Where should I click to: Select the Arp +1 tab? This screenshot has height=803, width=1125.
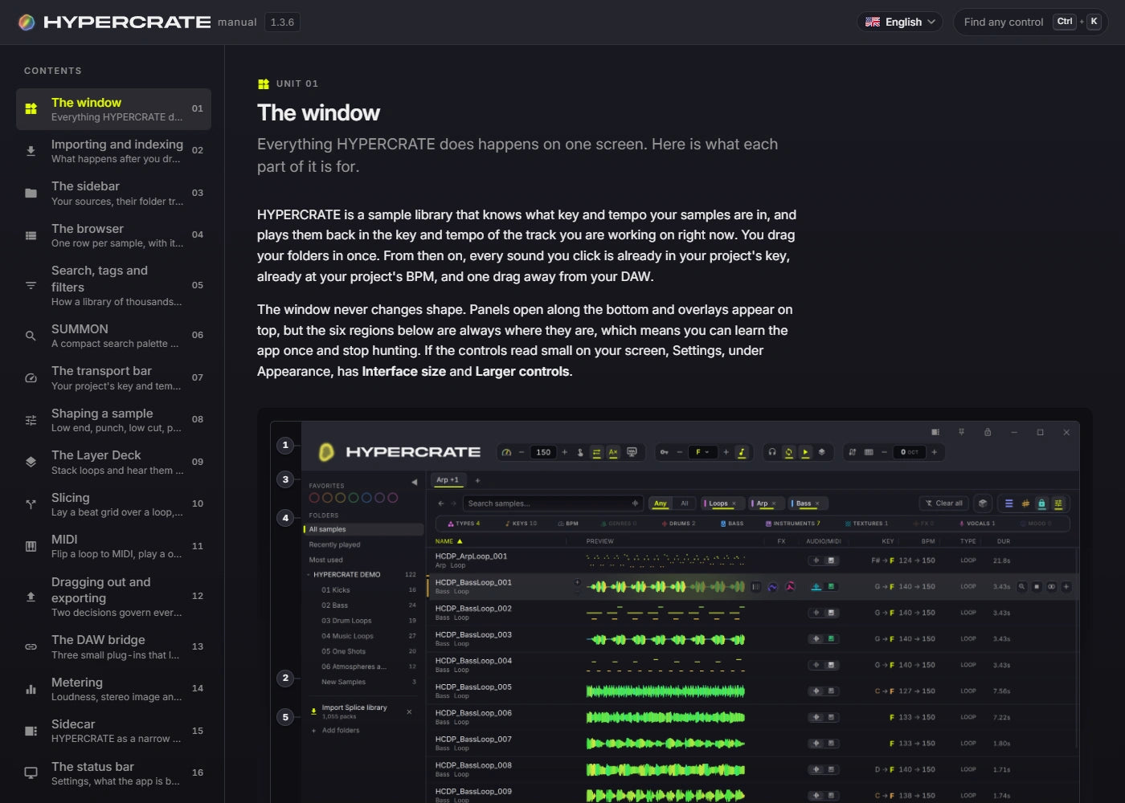tap(448, 480)
